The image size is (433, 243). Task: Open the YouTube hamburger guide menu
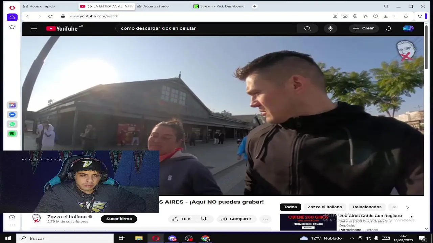pyautogui.click(x=34, y=28)
